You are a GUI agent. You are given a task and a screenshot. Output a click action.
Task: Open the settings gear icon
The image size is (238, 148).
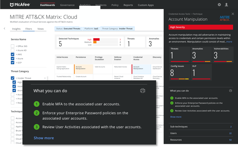[219, 5]
